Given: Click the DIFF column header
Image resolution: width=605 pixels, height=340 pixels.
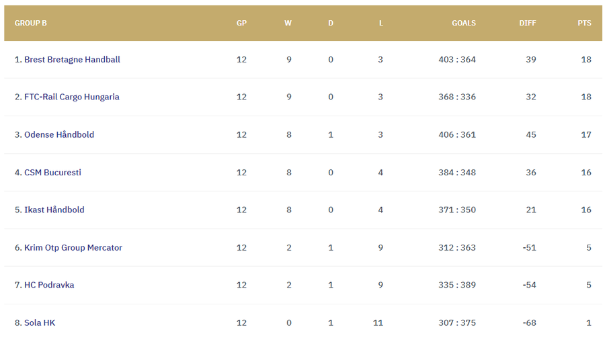Looking at the screenshot, I should pyautogui.click(x=528, y=23).
